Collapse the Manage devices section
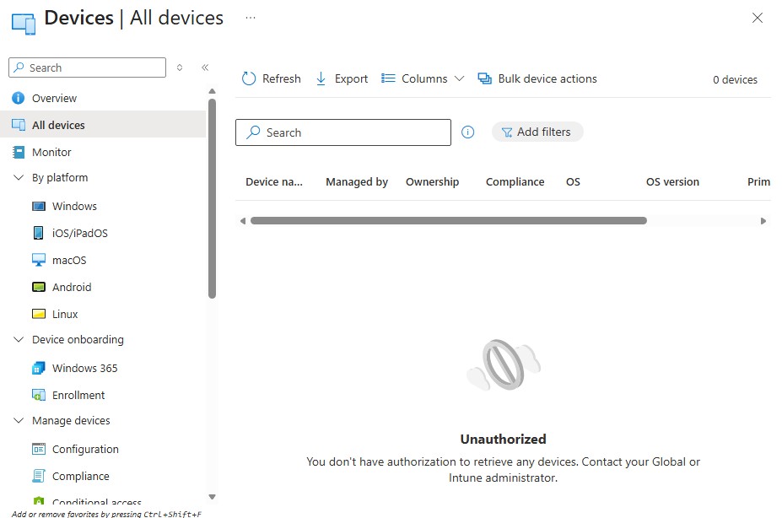The width and height of the screenshot is (782, 518). point(19,421)
